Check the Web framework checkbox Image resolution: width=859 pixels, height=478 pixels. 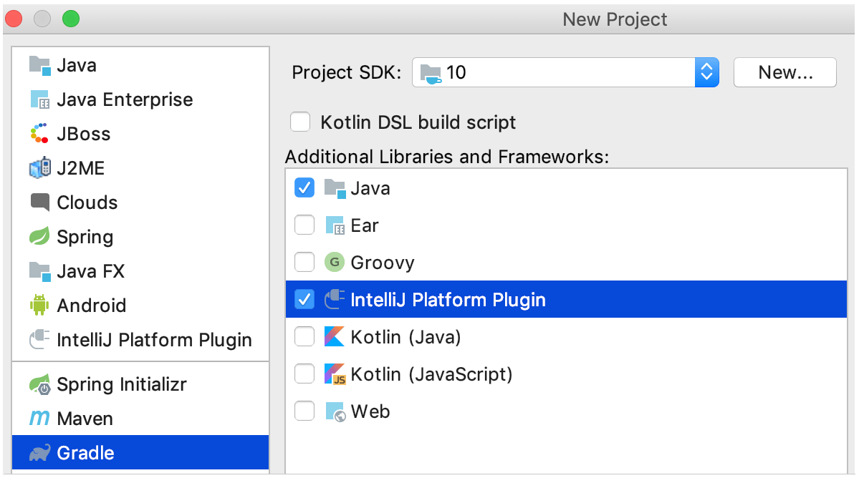click(304, 411)
